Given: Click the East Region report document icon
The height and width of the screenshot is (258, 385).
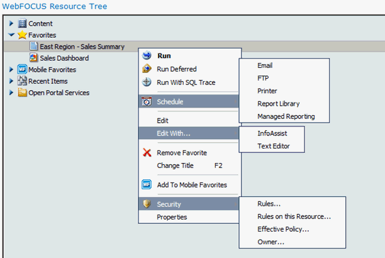Looking at the screenshot, I should (x=33, y=46).
